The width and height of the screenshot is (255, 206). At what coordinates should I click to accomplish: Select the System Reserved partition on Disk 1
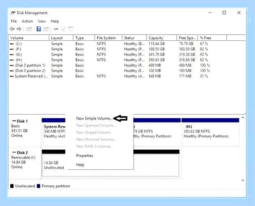(53, 131)
